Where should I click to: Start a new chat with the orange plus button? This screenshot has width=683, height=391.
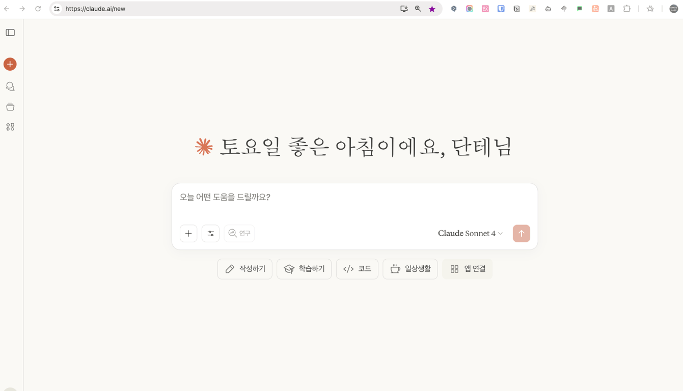point(10,64)
